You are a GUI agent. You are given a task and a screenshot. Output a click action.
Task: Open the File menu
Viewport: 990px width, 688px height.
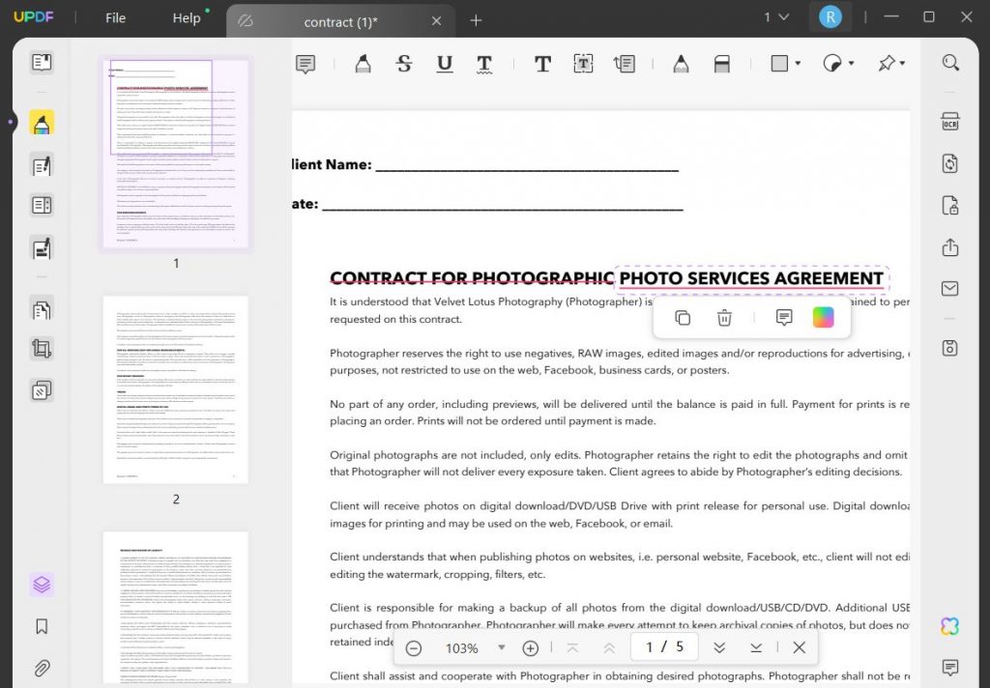[115, 17]
